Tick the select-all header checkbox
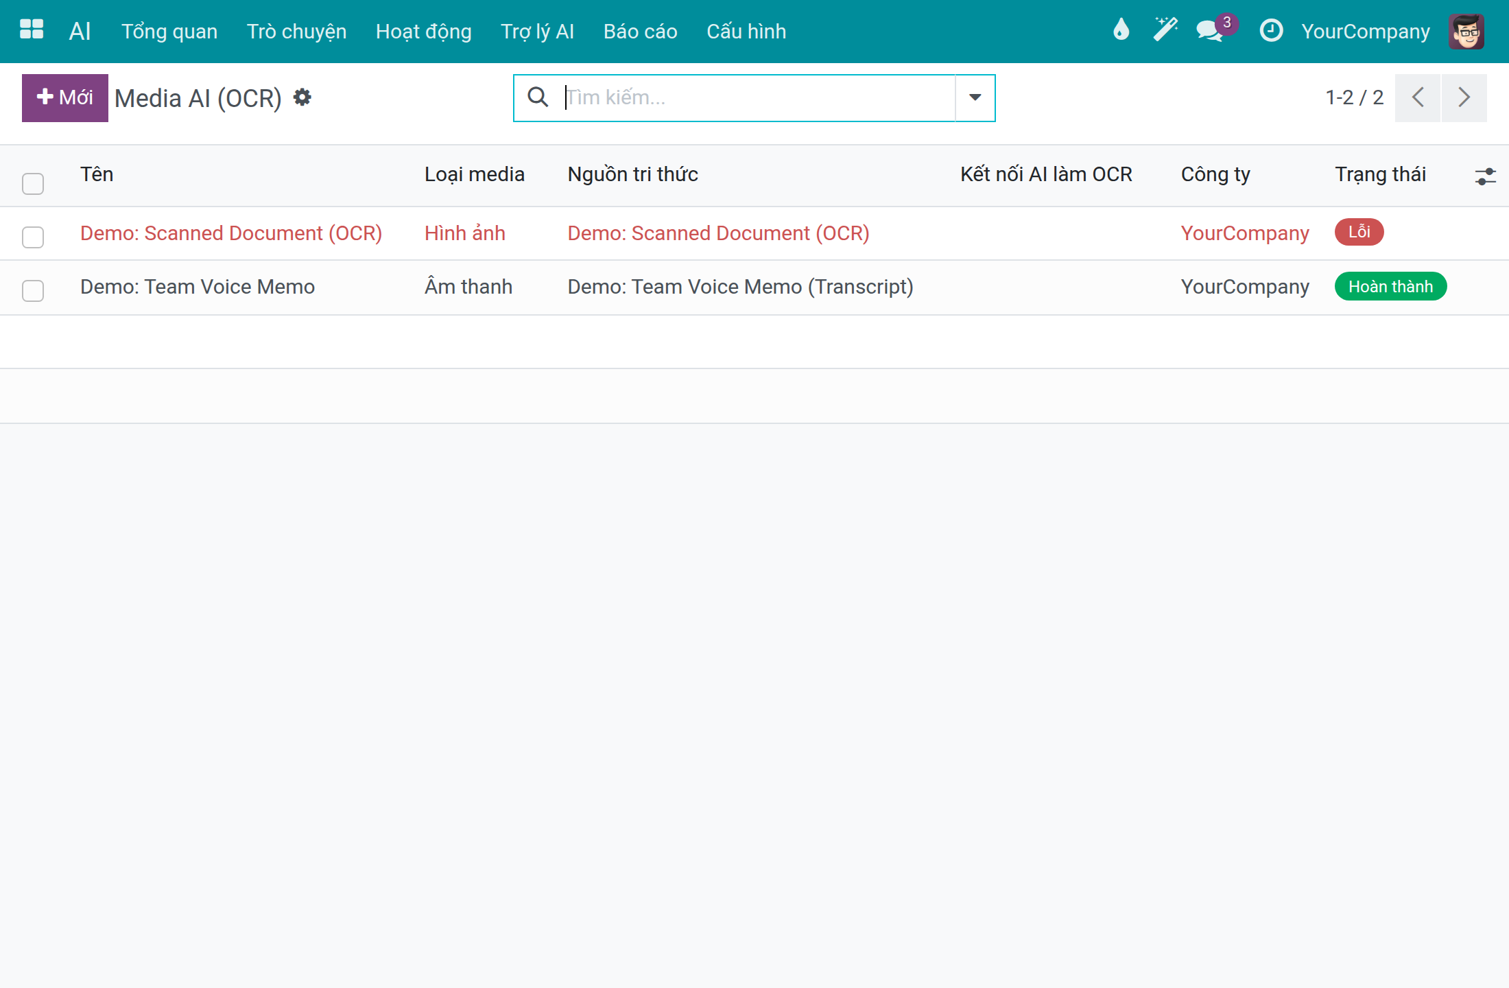This screenshot has height=988, width=1509. coord(33,183)
